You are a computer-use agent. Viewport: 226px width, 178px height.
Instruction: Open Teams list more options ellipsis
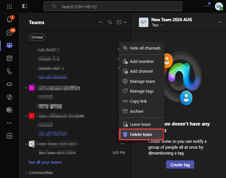[x=101, y=22]
